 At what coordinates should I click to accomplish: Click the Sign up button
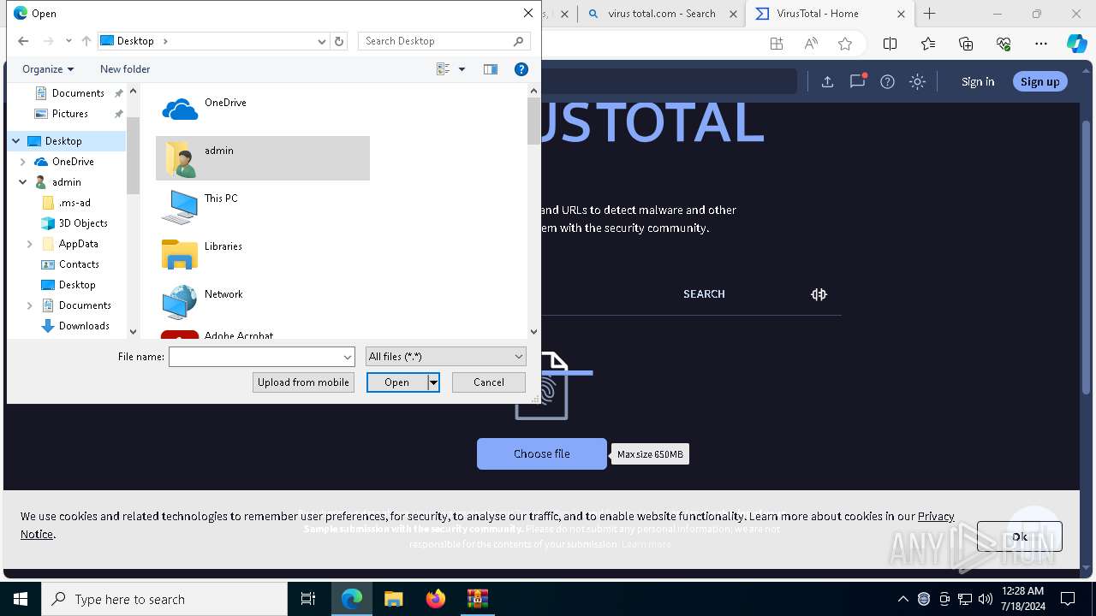pos(1040,81)
